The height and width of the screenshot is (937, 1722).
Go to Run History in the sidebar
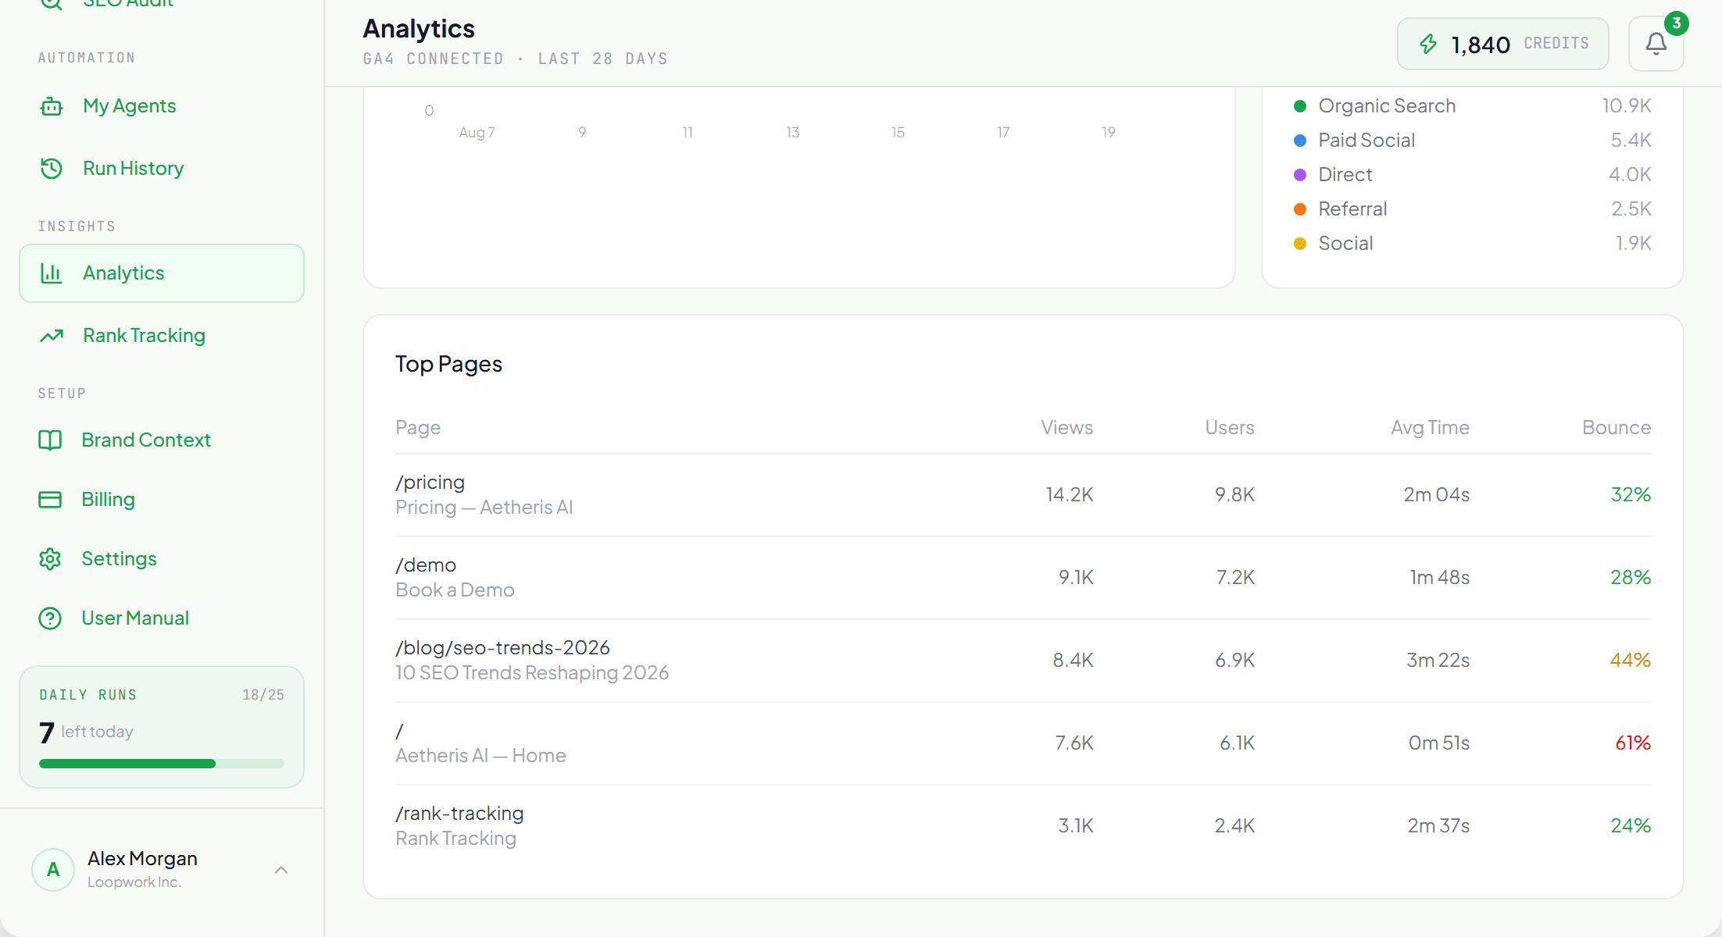tap(162, 169)
